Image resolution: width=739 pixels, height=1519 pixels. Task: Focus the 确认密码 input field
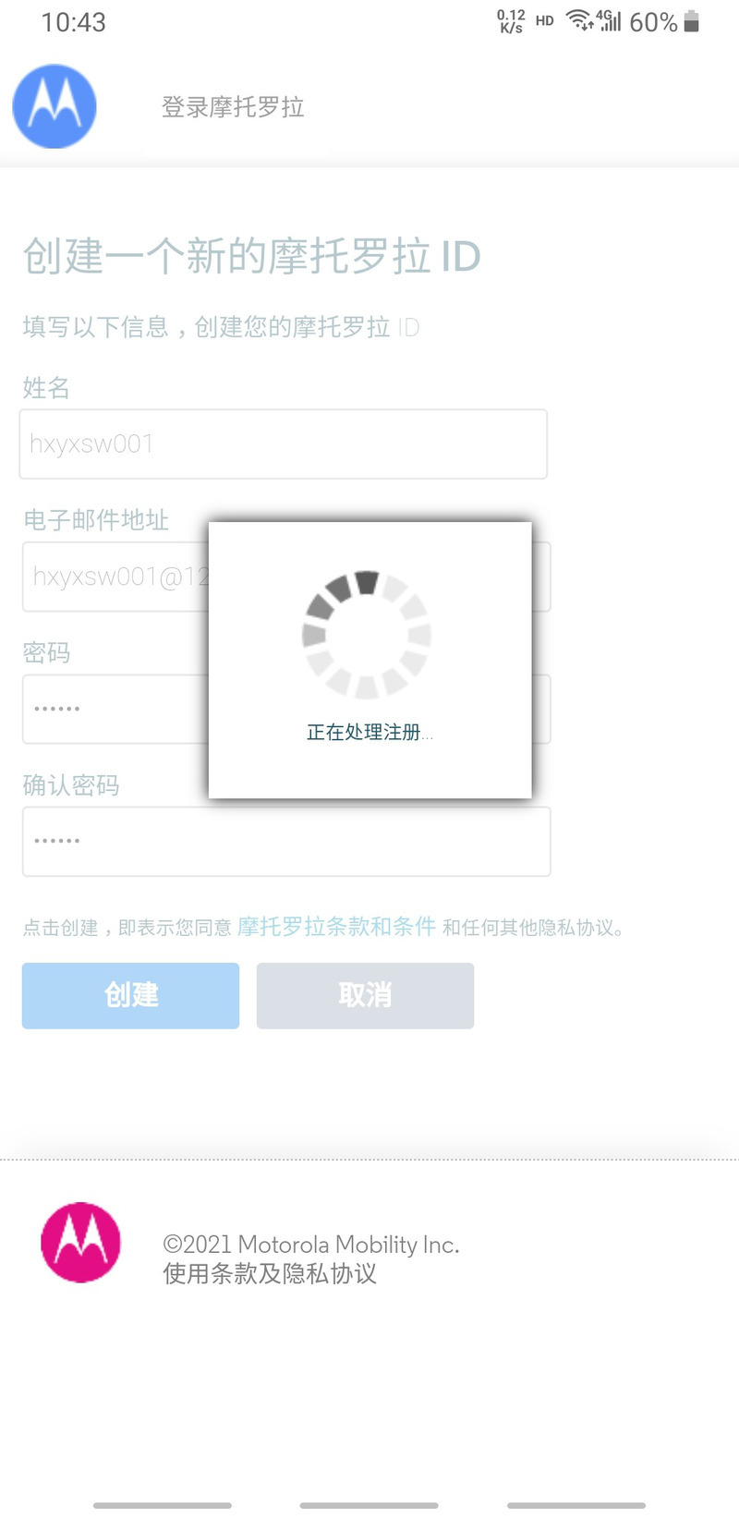tap(286, 842)
